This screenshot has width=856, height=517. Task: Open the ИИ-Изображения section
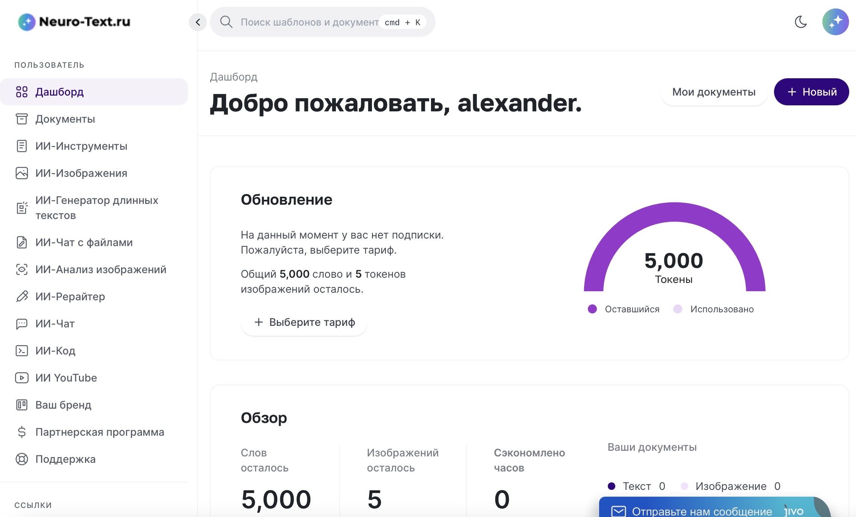coord(81,173)
